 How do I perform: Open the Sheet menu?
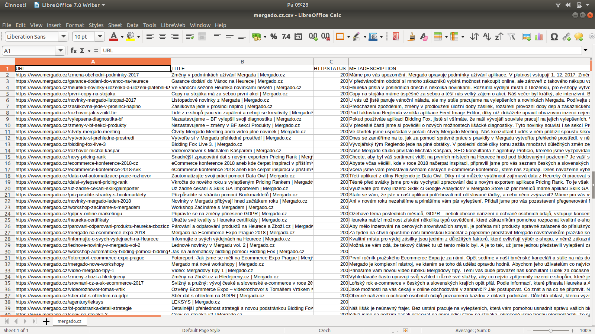(x=115, y=25)
